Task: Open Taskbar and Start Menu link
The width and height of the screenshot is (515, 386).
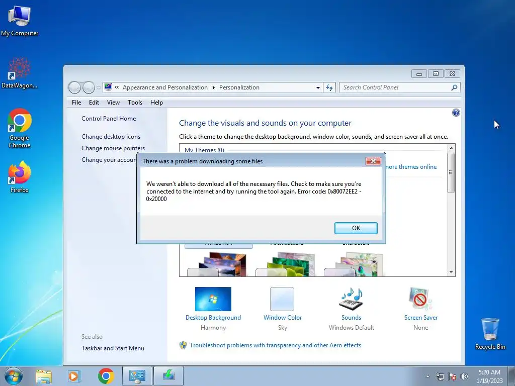Action: [113, 348]
